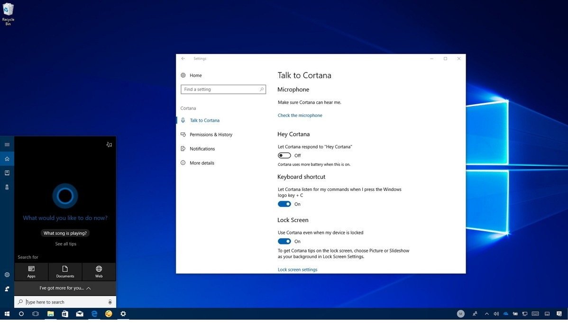Open the volume control in system tray
This screenshot has height=323, width=568.
pyautogui.click(x=496, y=314)
